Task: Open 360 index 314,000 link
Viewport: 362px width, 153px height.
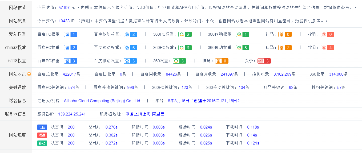Action: click(336, 74)
